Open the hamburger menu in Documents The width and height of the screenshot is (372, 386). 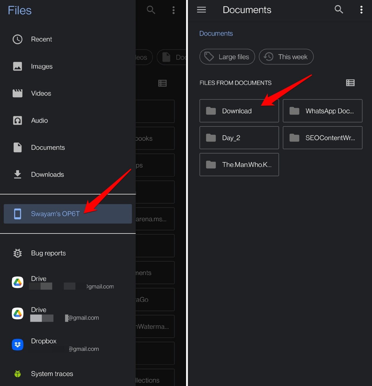[201, 10]
